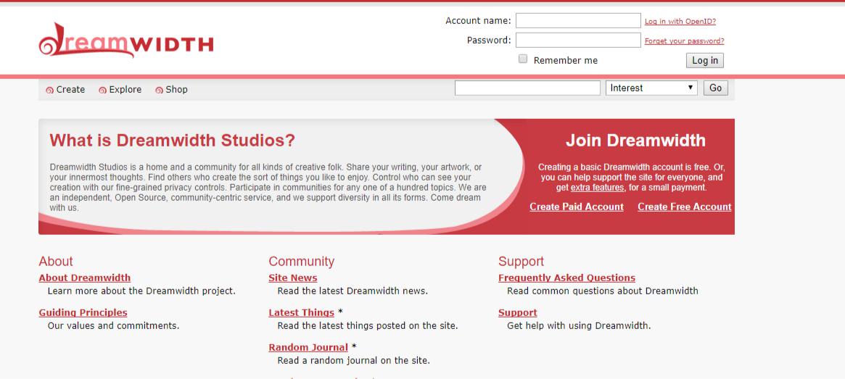Open the Random Journal link

point(308,348)
